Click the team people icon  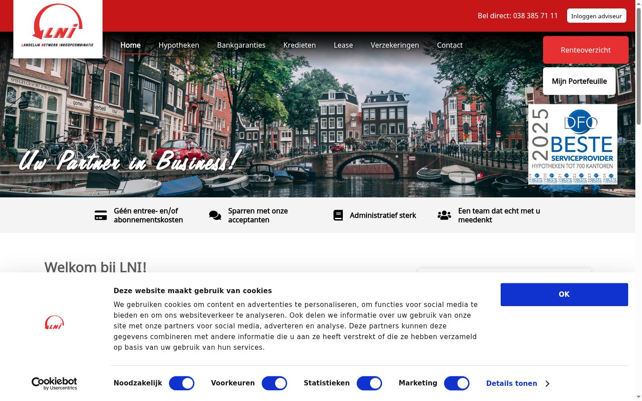(x=444, y=215)
